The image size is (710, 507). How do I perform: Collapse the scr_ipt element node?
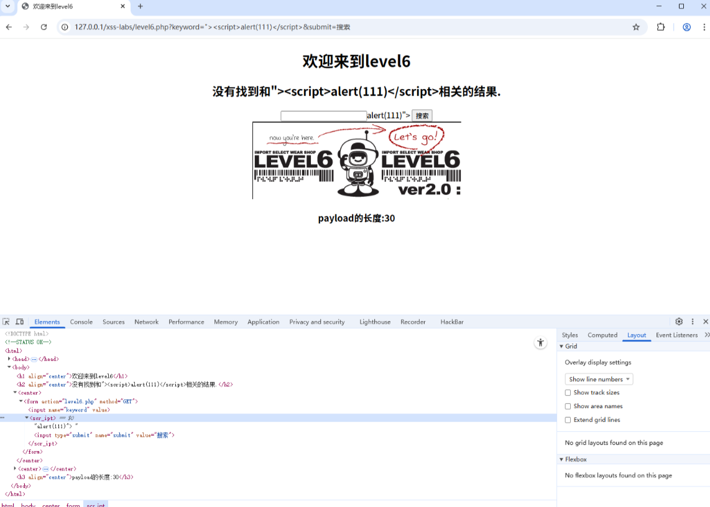27,418
